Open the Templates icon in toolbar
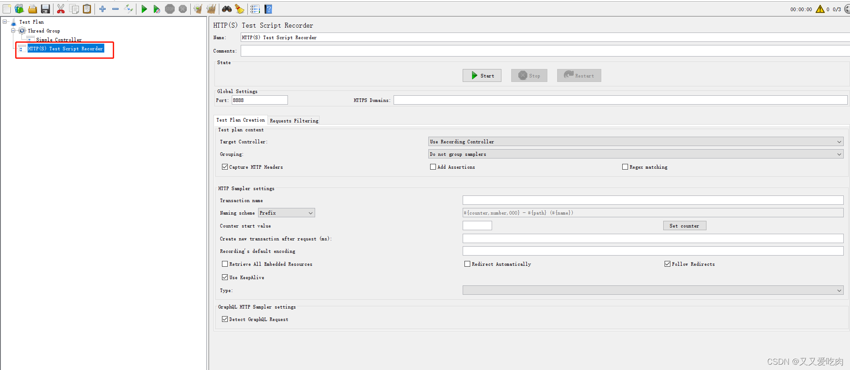 point(19,9)
